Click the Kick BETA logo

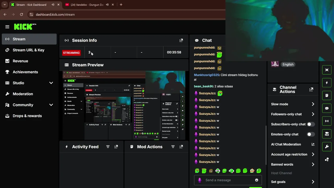tap(25, 27)
